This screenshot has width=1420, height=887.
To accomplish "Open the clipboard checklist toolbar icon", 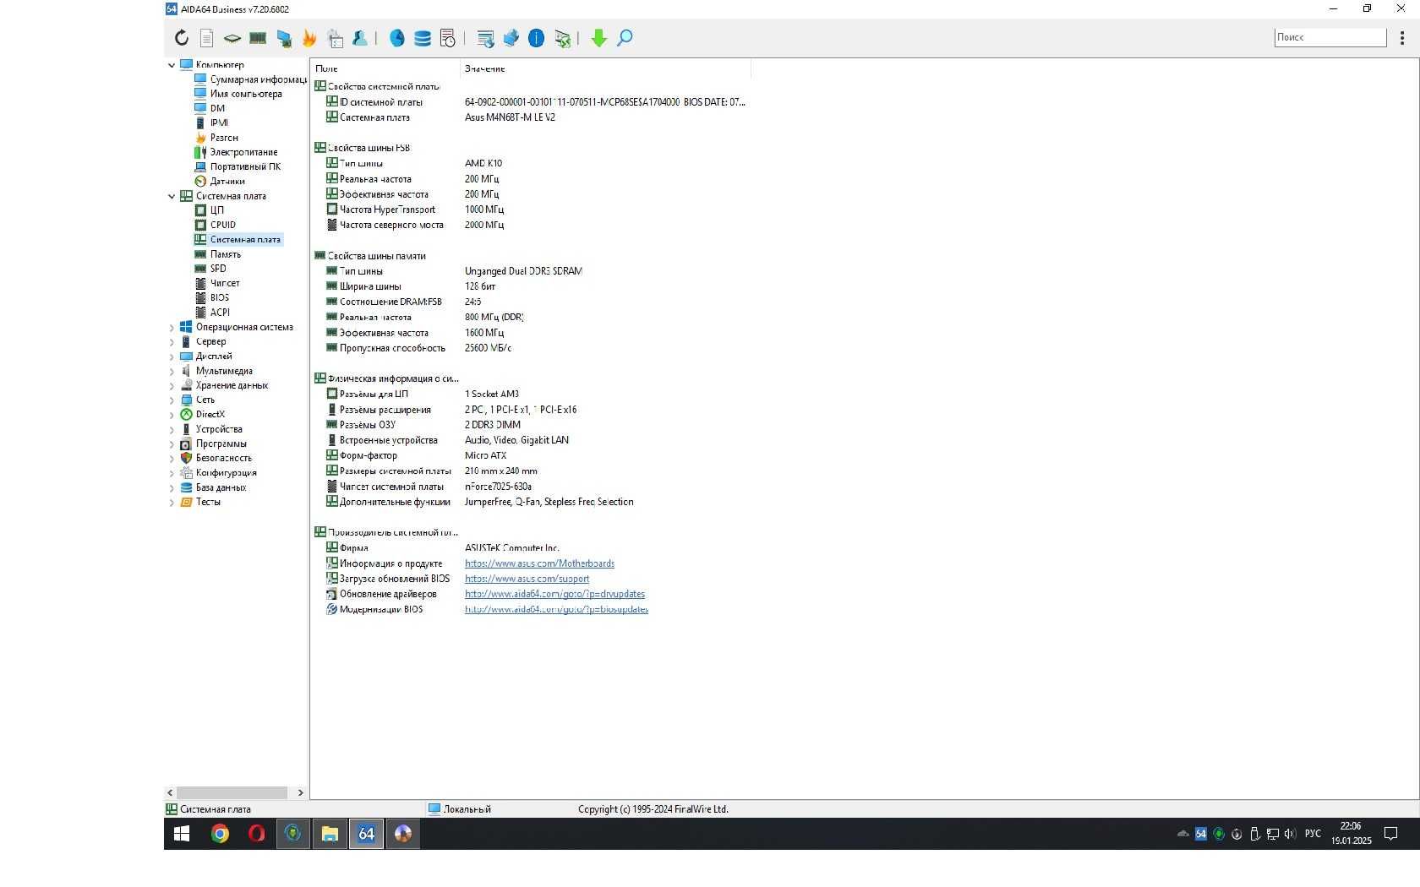I will pos(335,38).
